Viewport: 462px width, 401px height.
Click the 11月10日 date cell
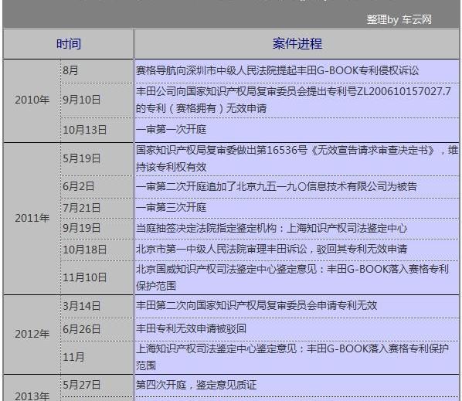(x=97, y=277)
